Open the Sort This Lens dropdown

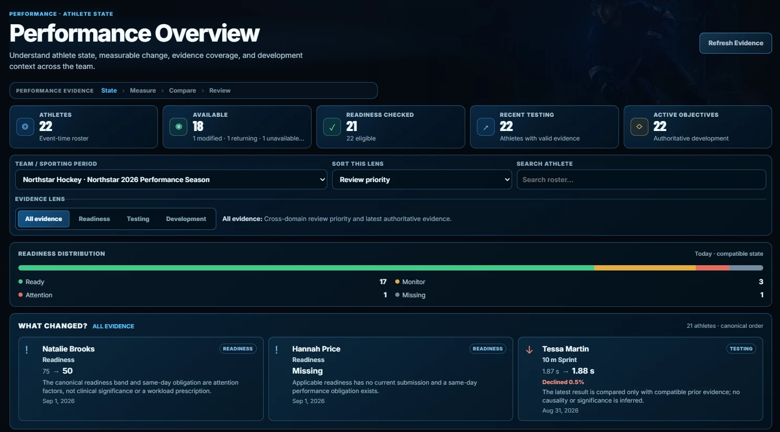(422, 179)
